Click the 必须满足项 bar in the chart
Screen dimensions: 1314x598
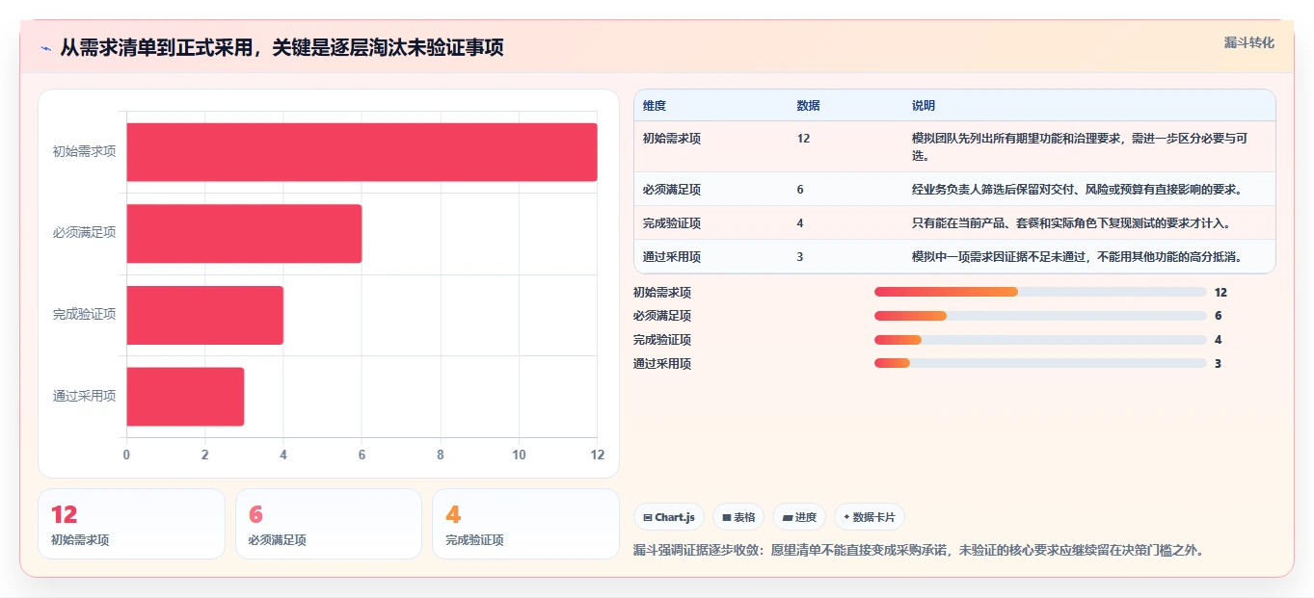(244, 233)
